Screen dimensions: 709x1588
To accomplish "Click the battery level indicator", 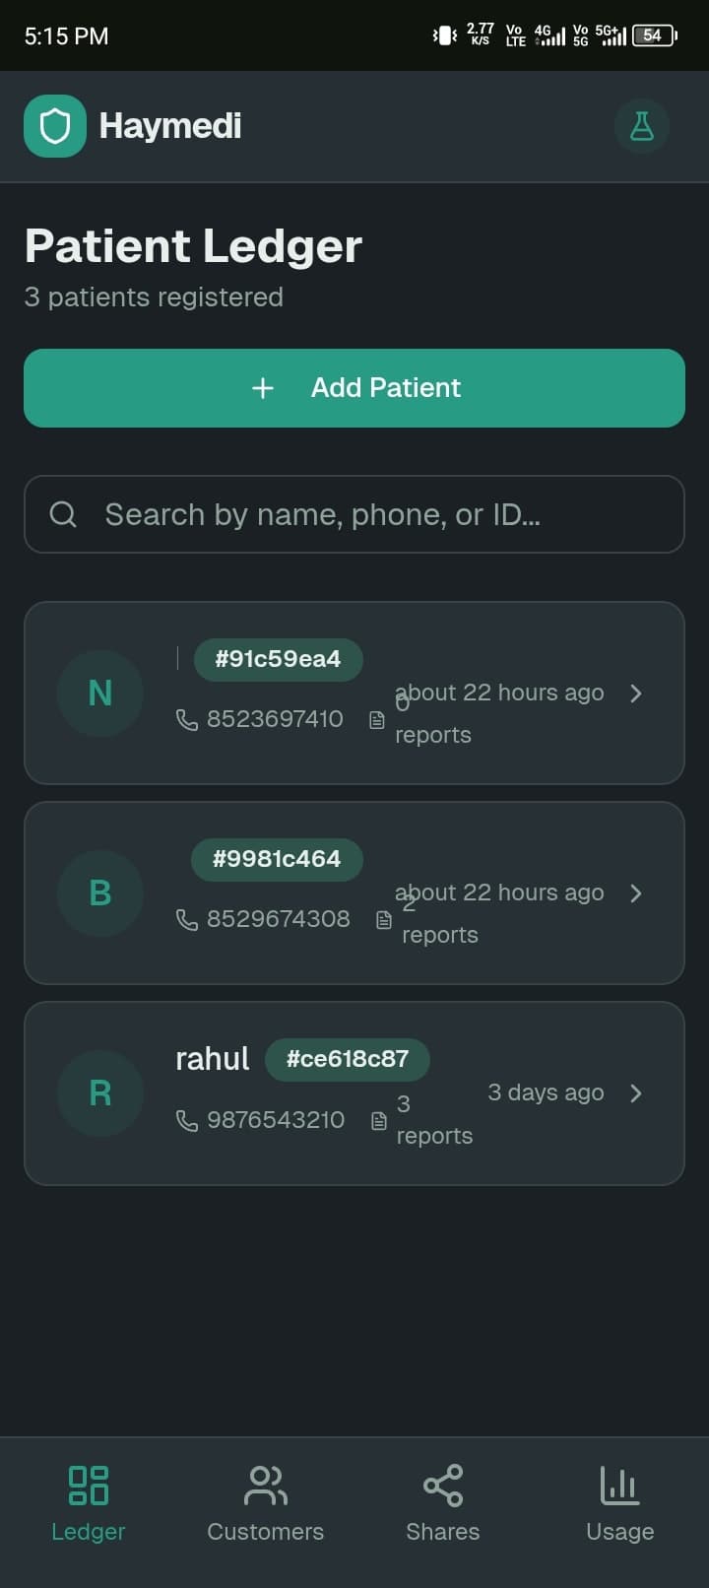I will pos(651,34).
